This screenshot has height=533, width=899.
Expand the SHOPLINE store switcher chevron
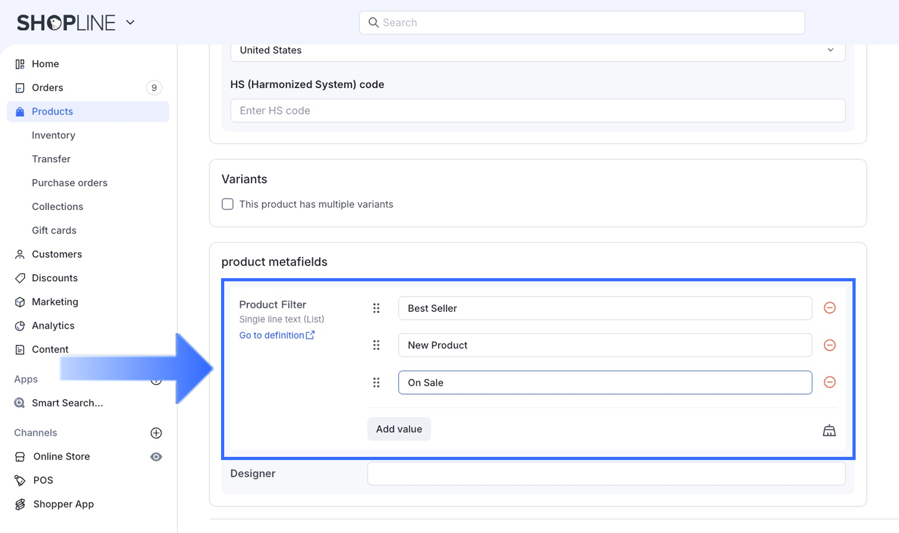tap(130, 23)
